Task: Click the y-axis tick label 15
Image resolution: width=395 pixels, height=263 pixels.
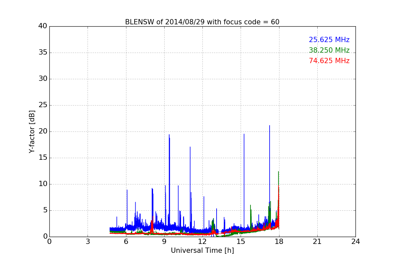Action: [x=43, y=158]
